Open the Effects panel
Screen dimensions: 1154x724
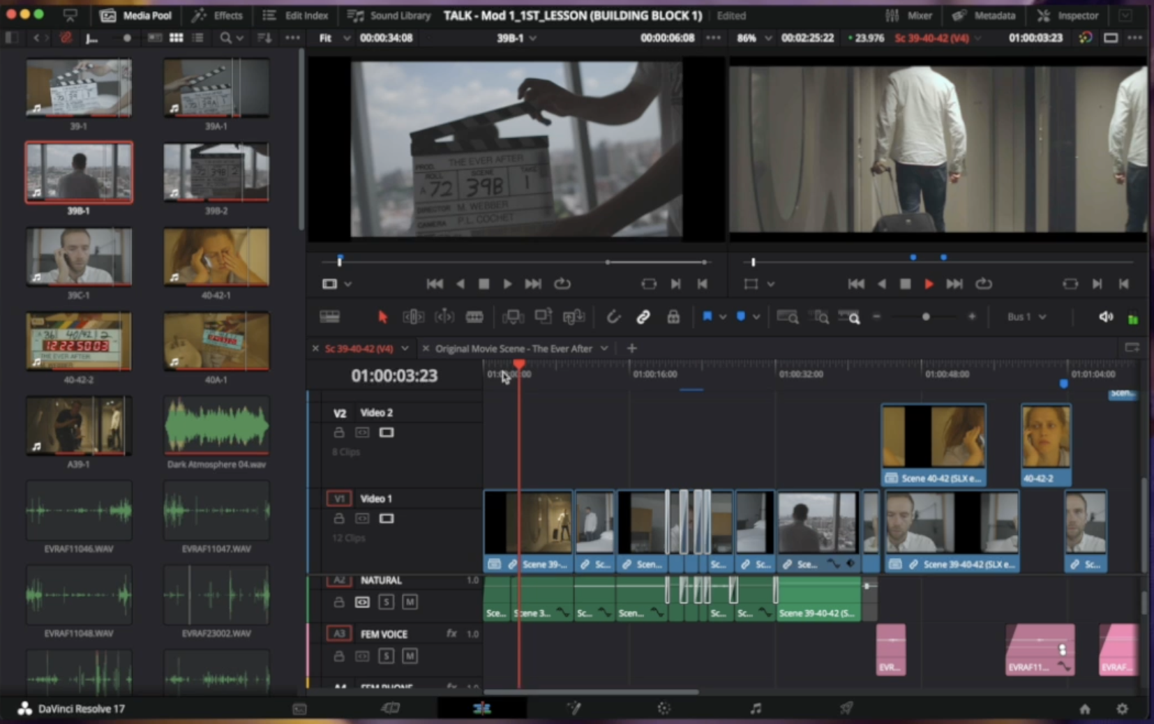[217, 15]
